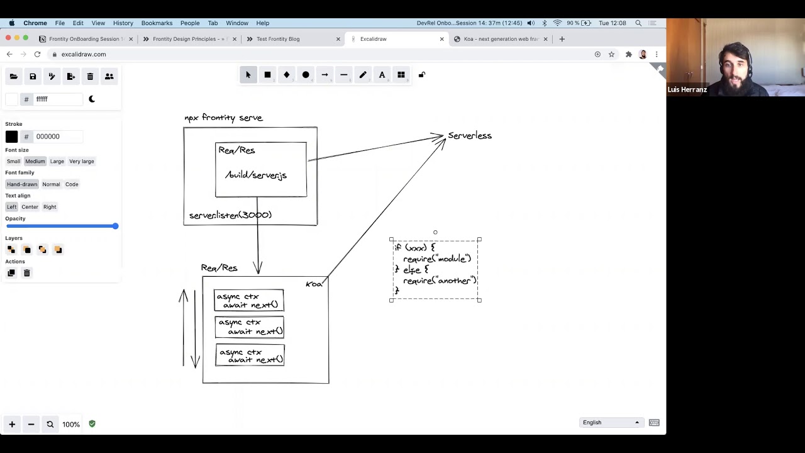This screenshot has height=453, width=805.
Task: Open the live collaboration icon
Action: 109,77
